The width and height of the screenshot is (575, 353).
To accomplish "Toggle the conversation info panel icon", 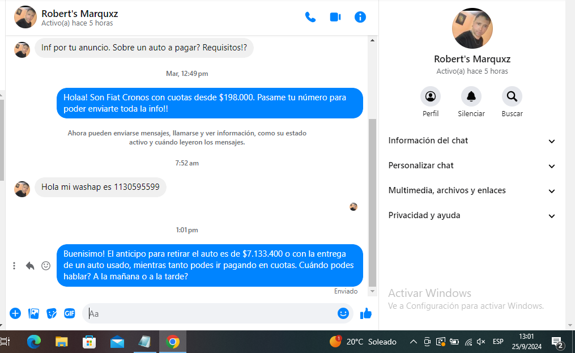I will (x=360, y=17).
